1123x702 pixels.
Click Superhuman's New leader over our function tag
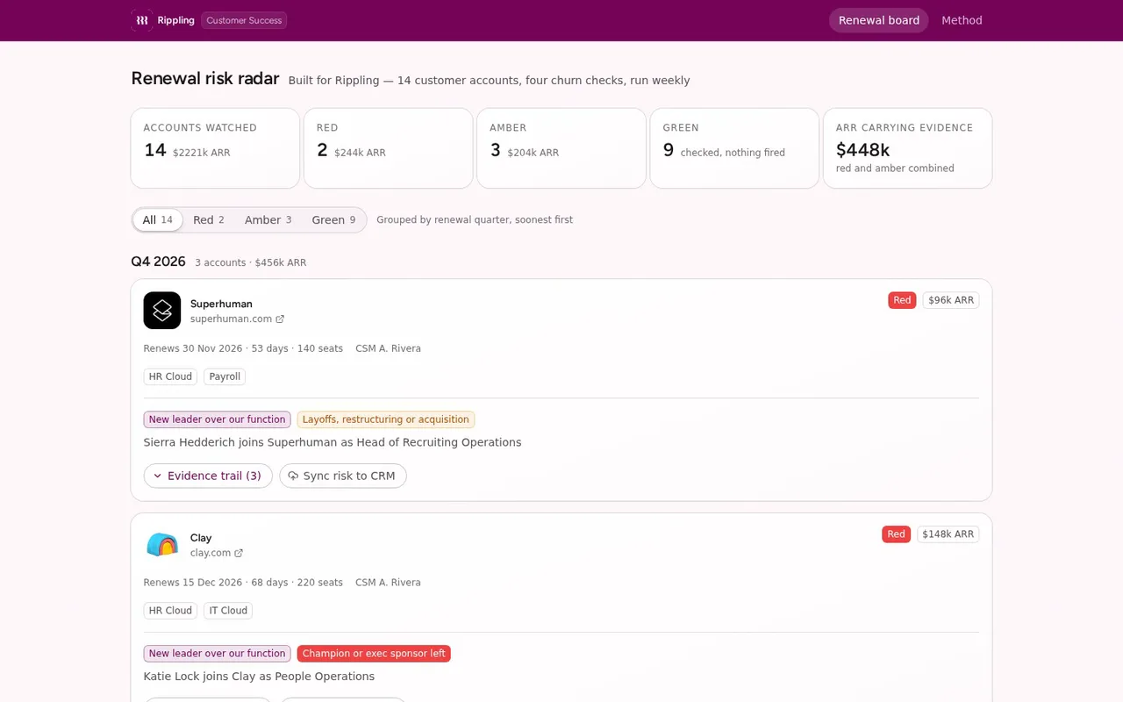[217, 419]
